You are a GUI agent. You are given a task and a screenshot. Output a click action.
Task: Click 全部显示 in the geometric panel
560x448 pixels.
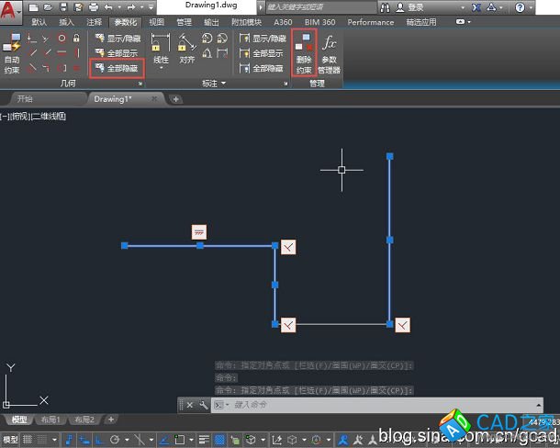click(x=118, y=53)
